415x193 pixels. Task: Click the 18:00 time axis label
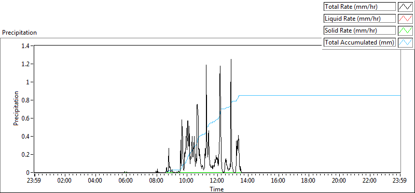click(309, 181)
